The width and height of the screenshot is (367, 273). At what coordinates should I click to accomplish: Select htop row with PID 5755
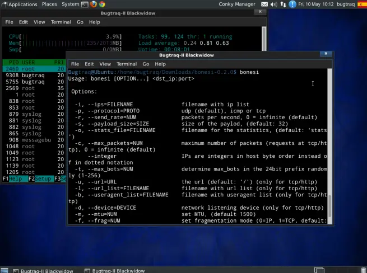point(34,82)
